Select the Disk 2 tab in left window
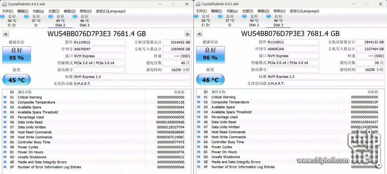387x174 pixels. [x=60, y=21]
